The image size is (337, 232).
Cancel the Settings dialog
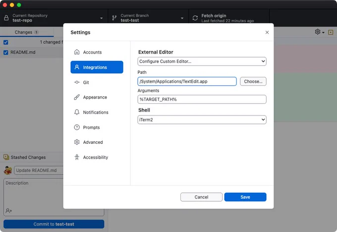[x=201, y=197]
